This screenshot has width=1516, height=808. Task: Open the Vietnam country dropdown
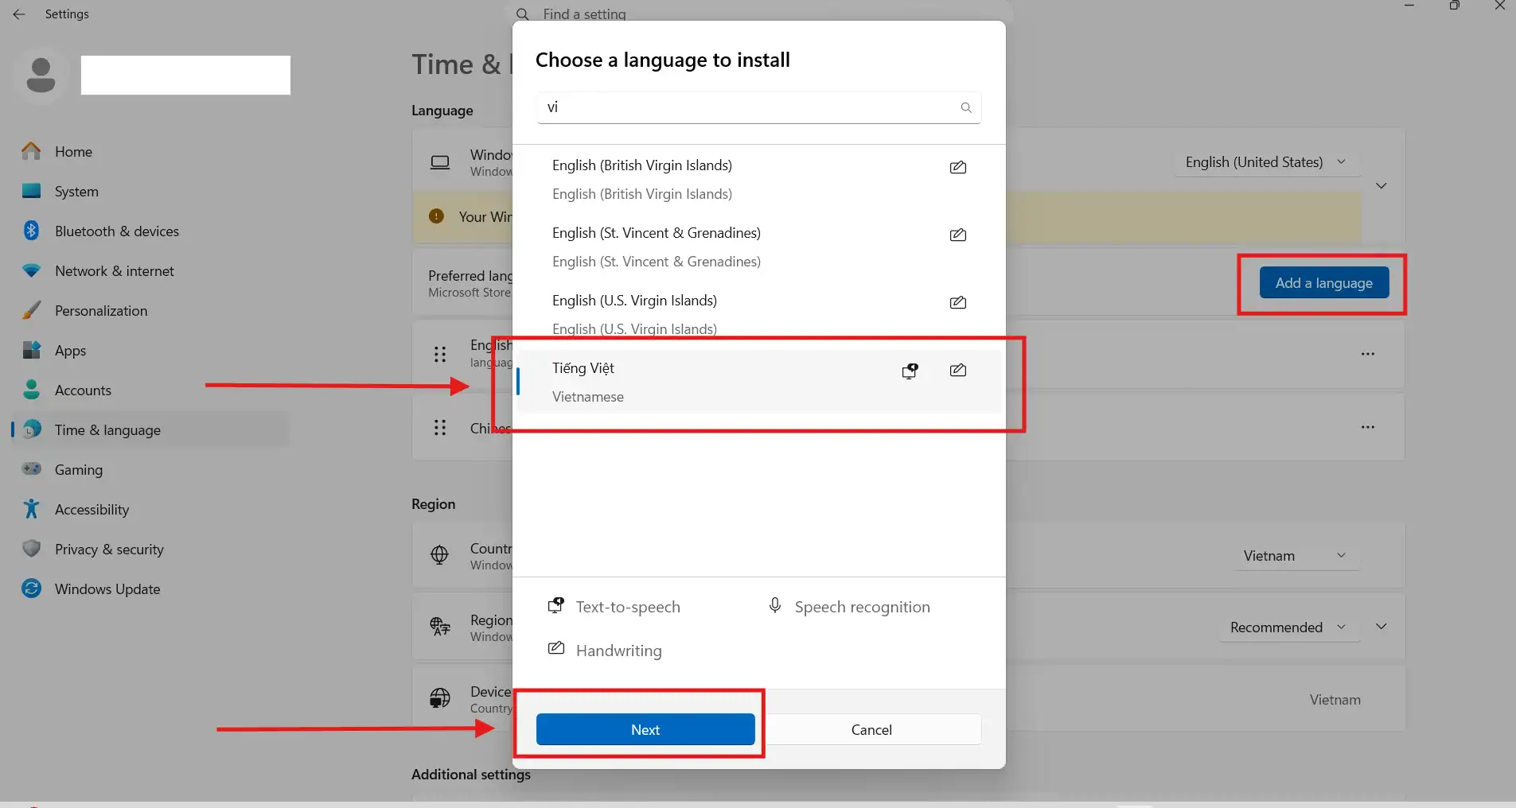pyautogui.click(x=1293, y=556)
